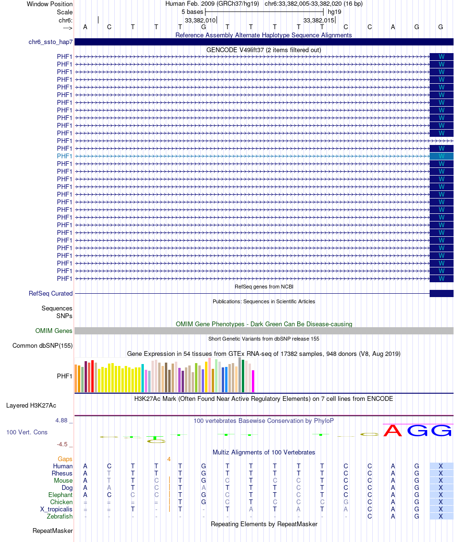Screen dimensions: 454x542
Task: Open the Multiz Alignments of 100 Vertebrates title
Action: (x=264, y=453)
